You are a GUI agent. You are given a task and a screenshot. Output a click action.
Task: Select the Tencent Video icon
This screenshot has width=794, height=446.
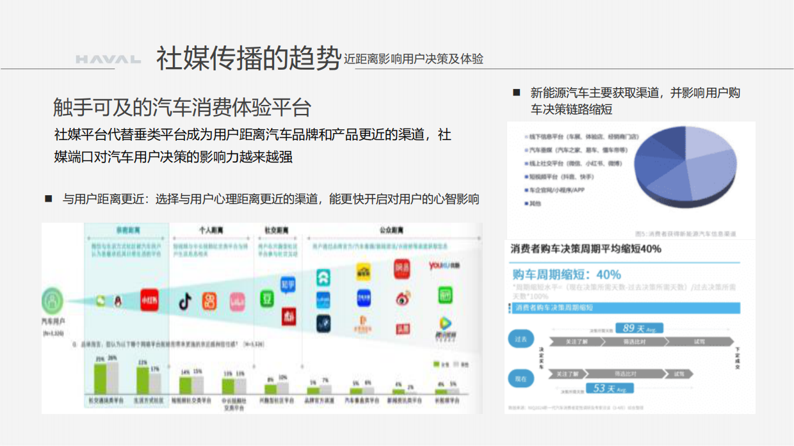[445, 323]
